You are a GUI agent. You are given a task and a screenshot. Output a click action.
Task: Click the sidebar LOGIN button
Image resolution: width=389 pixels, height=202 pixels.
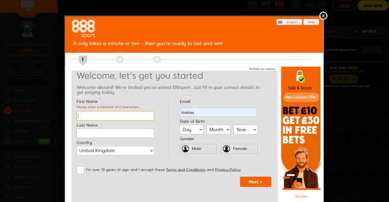pyautogui.click(x=27, y=50)
